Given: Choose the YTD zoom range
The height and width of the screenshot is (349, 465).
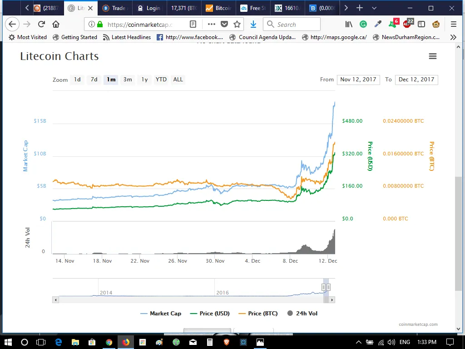Looking at the screenshot, I should tap(161, 80).
